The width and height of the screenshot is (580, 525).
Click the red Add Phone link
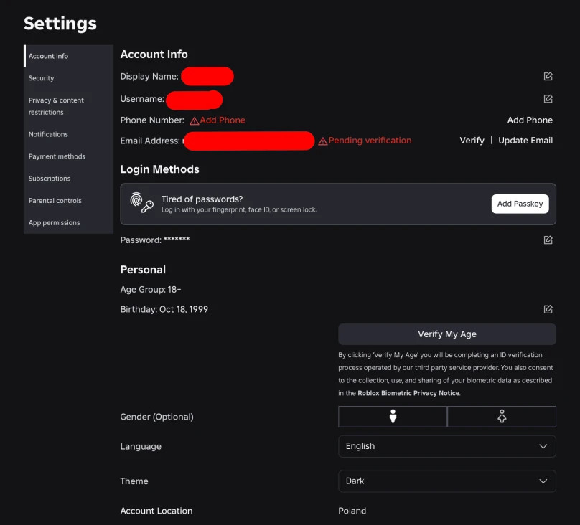pos(223,120)
